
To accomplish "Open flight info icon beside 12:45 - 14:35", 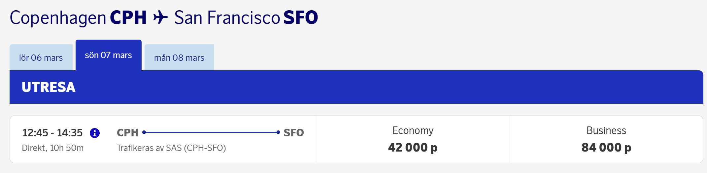I will coord(95,133).
